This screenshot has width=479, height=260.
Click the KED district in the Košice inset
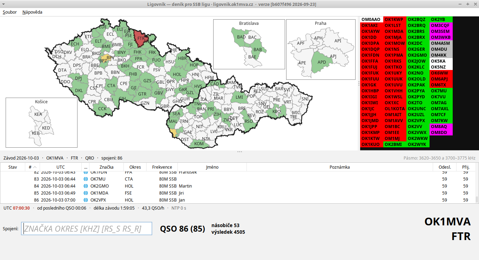tap(46, 128)
